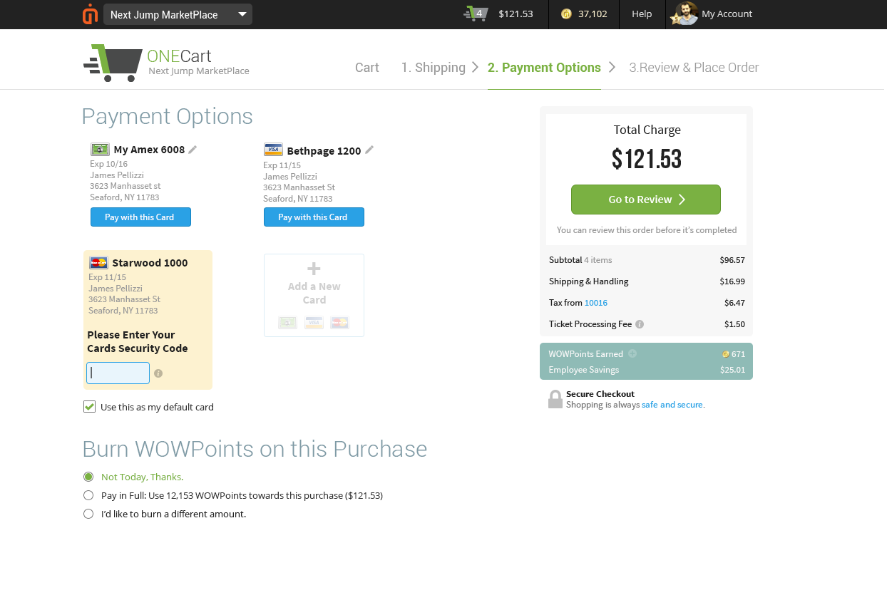Go to 3.Review & Place Order step
Screen dimensions: 887x590
[694, 68]
